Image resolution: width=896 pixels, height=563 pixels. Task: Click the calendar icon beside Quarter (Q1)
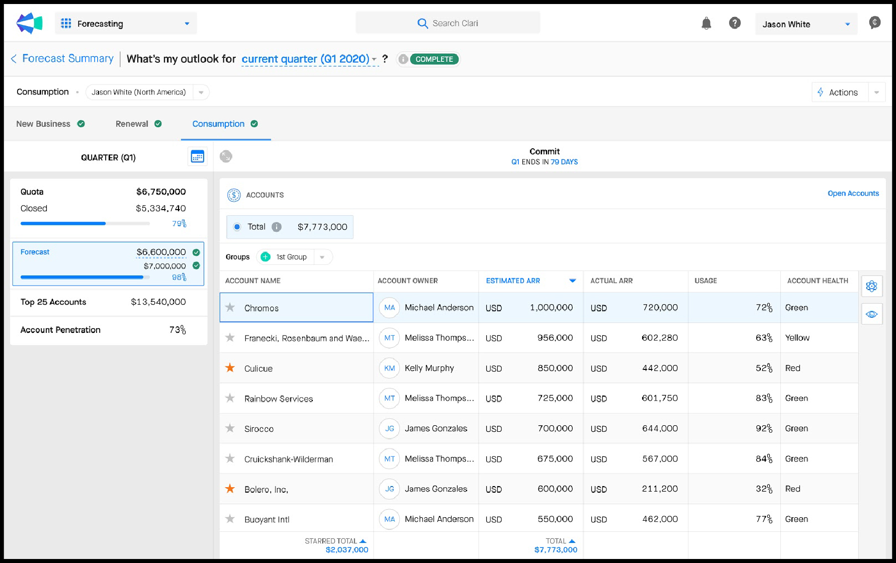(x=197, y=157)
